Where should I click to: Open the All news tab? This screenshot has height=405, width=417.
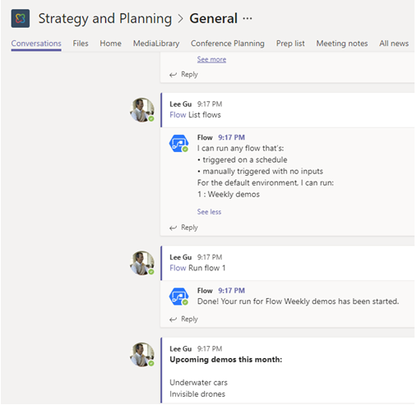(394, 44)
